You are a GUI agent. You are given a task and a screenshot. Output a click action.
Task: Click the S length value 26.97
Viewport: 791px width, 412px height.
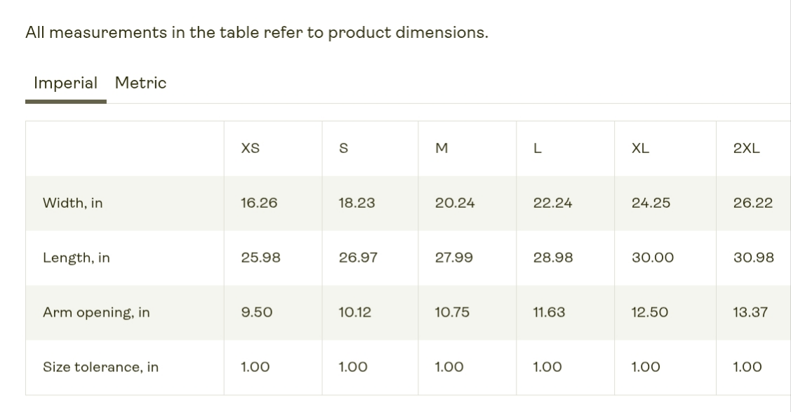[x=358, y=258]
